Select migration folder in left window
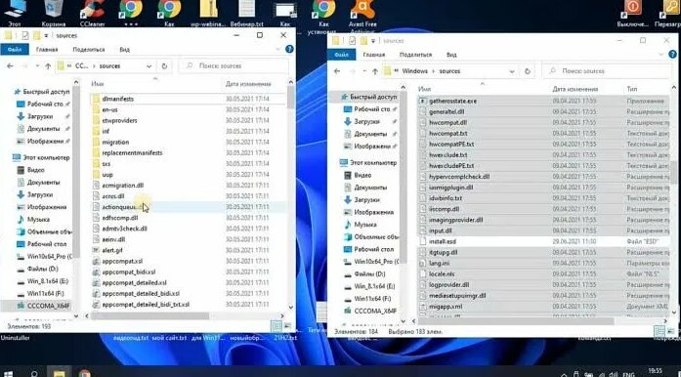Screen dimensions: 681x377 tap(110, 142)
